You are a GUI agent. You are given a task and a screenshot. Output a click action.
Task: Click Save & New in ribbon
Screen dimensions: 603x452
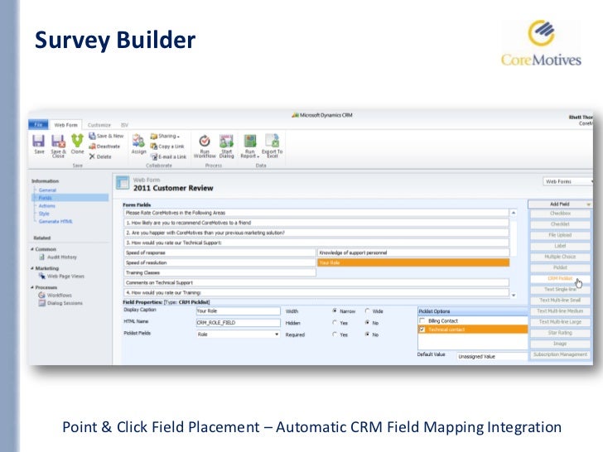click(x=106, y=136)
